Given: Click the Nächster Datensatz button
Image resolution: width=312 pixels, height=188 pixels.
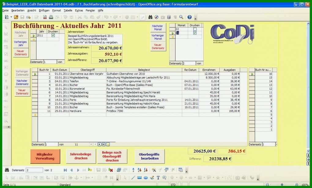Looking at the screenshot, I should point(22,82).
